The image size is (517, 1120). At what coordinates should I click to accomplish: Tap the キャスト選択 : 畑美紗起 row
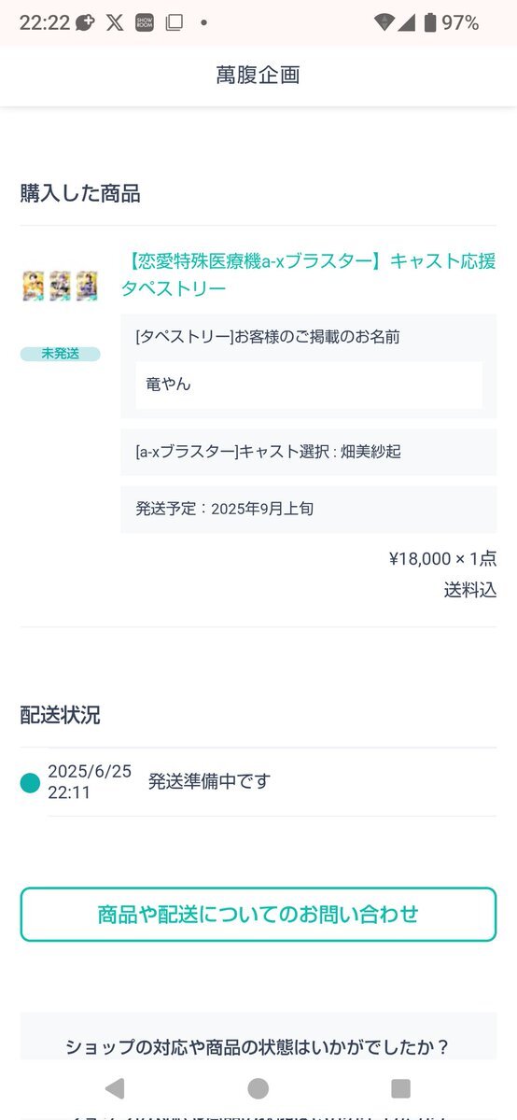309,452
